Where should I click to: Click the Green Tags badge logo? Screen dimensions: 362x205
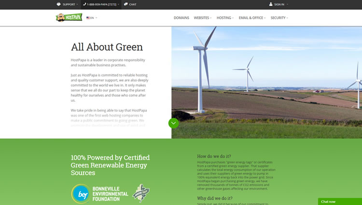[141, 193]
